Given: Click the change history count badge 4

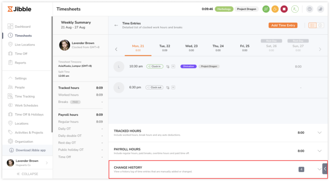Looking at the screenshot, I should pyautogui.click(x=301, y=169).
